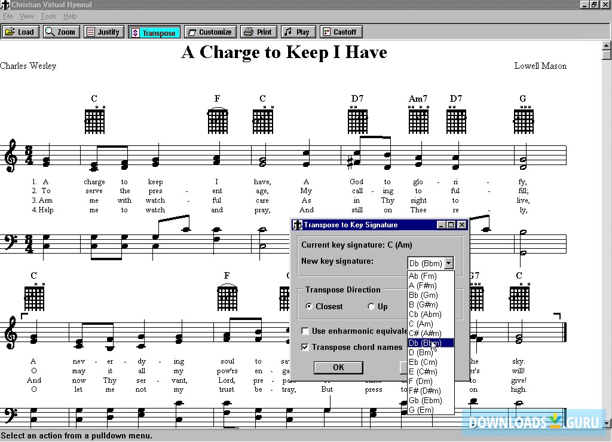
Task: Open the Customize tool
Action: click(x=210, y=31)
